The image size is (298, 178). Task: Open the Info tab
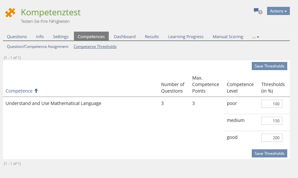(40, 37)
